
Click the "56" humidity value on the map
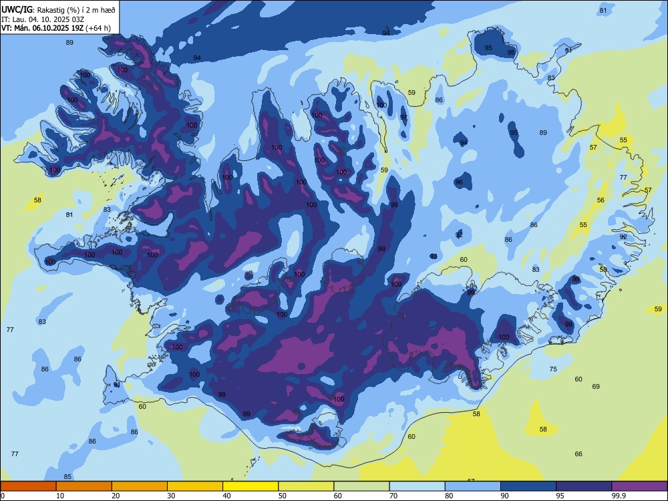coord(601,200)
